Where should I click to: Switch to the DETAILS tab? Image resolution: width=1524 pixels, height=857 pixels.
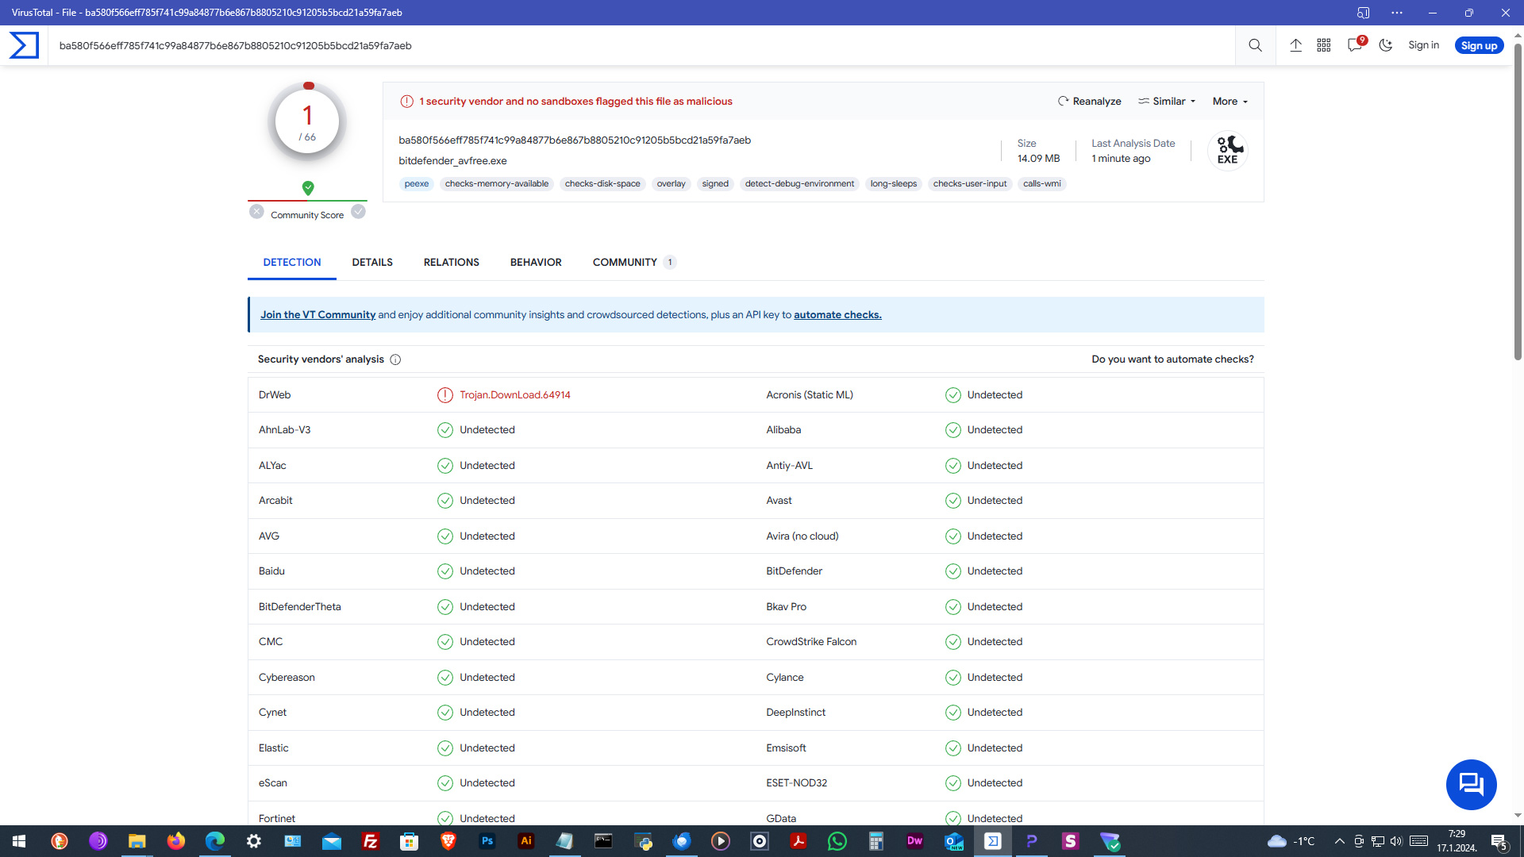[372, 262]
